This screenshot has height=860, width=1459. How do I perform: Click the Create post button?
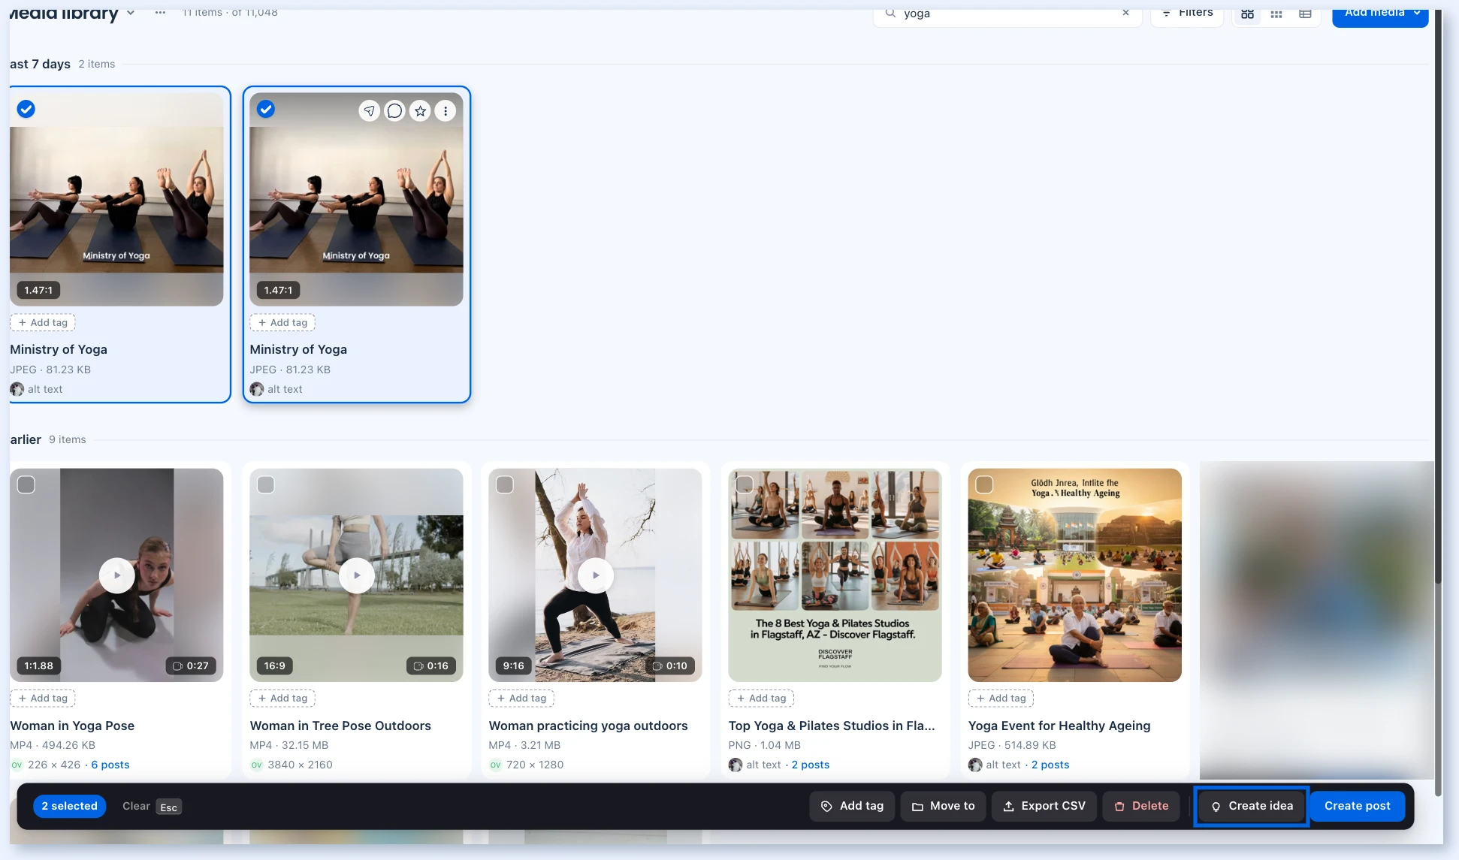click(1357, 806)
